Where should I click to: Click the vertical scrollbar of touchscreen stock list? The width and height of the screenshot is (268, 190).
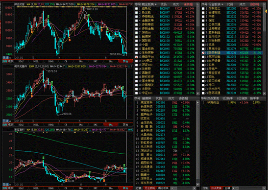tap(198, 143)
